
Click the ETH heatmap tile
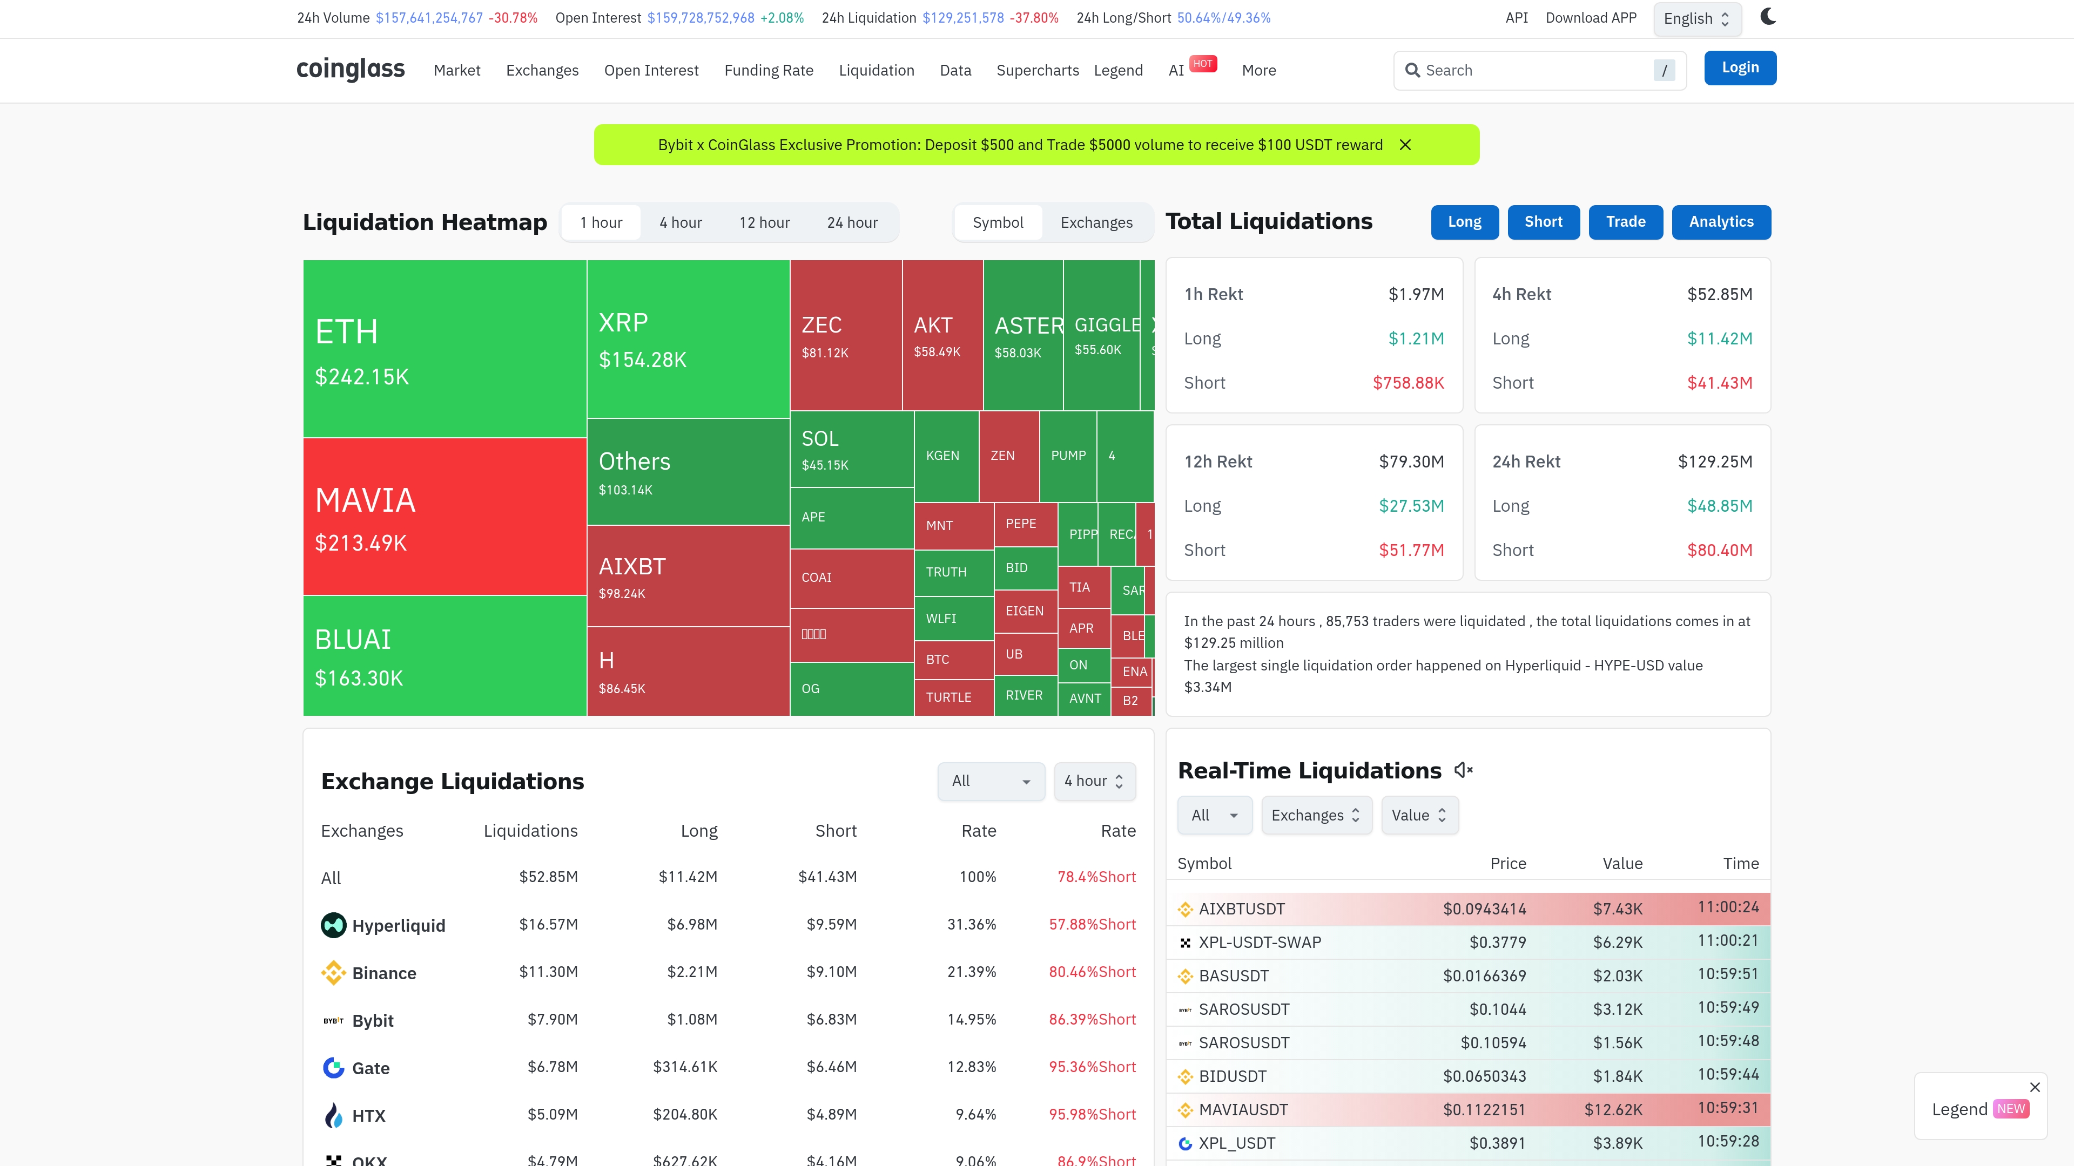coord(445,348)
